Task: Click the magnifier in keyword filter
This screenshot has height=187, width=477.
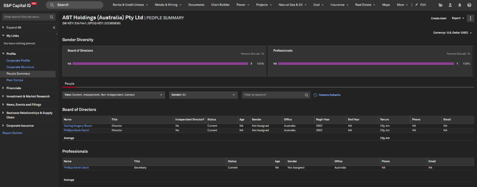Action: coord(306,95)
